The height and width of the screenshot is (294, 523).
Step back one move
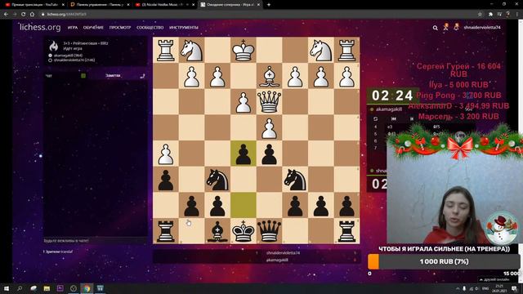[x=412, y=118]
